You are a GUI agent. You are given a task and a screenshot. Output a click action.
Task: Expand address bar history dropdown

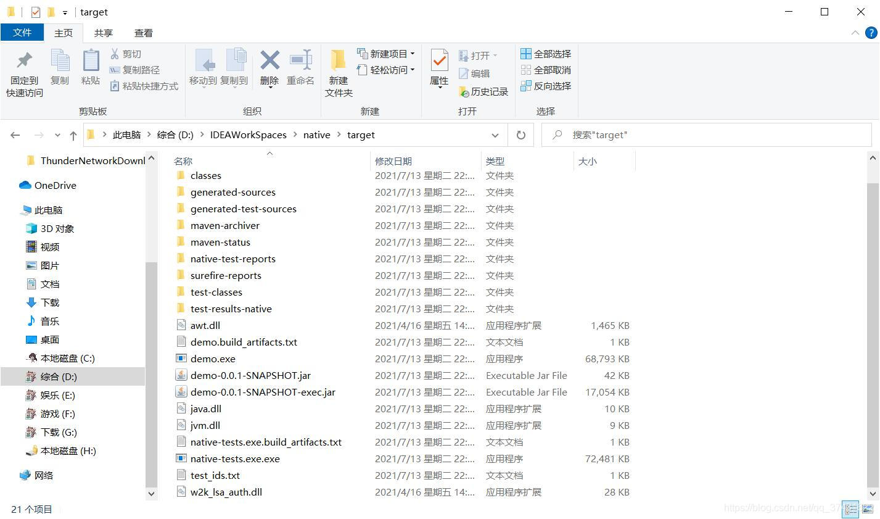pyautogui.click(x=495, y=135)
